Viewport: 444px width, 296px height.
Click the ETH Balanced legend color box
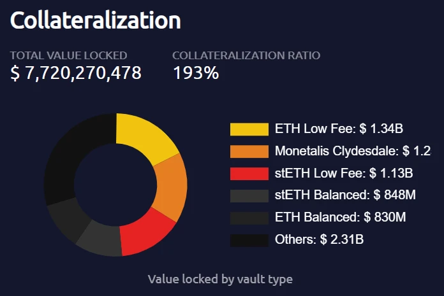(249, 217)
